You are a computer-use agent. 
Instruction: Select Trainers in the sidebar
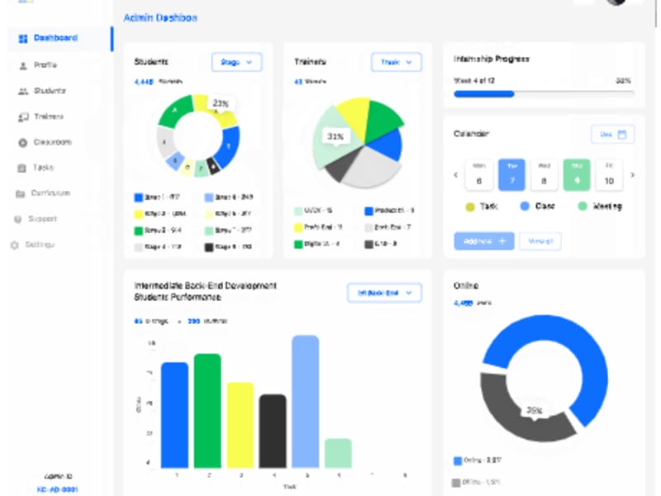point(40,117)
